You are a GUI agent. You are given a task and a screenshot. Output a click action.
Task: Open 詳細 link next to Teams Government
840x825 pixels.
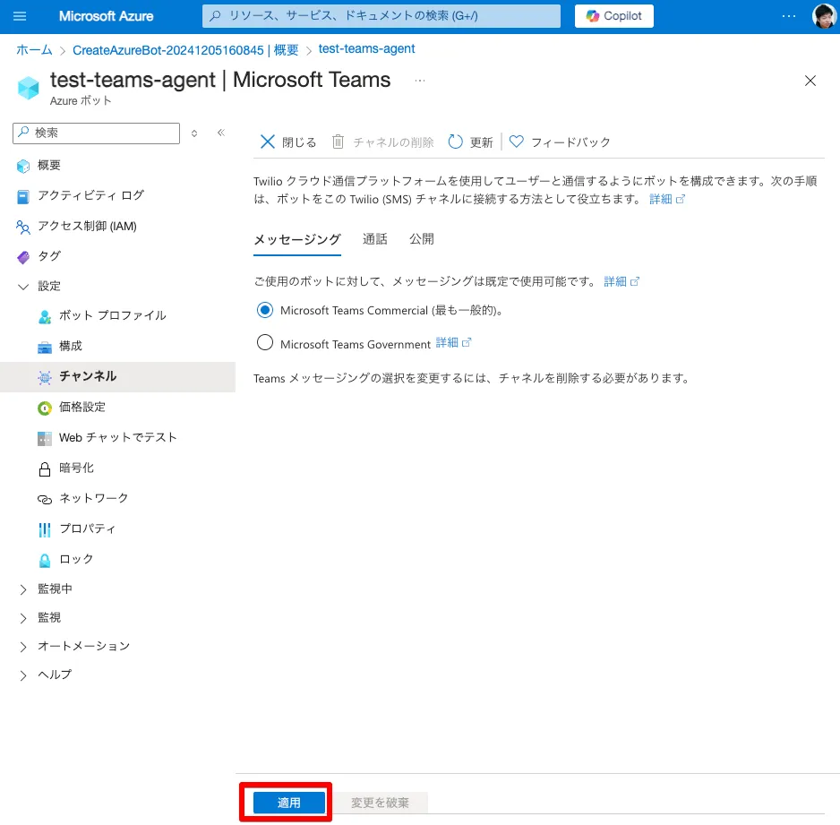click(x=453, y=342)
